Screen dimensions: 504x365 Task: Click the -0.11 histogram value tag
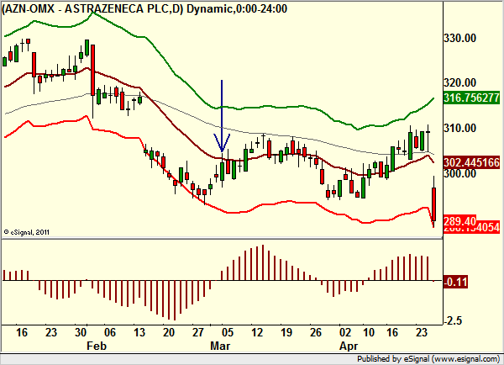pyautogui.click(x=456, y=282)
